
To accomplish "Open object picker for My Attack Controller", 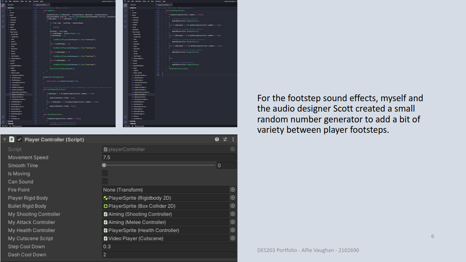I will pyautogui.click(x=233, y=222).
